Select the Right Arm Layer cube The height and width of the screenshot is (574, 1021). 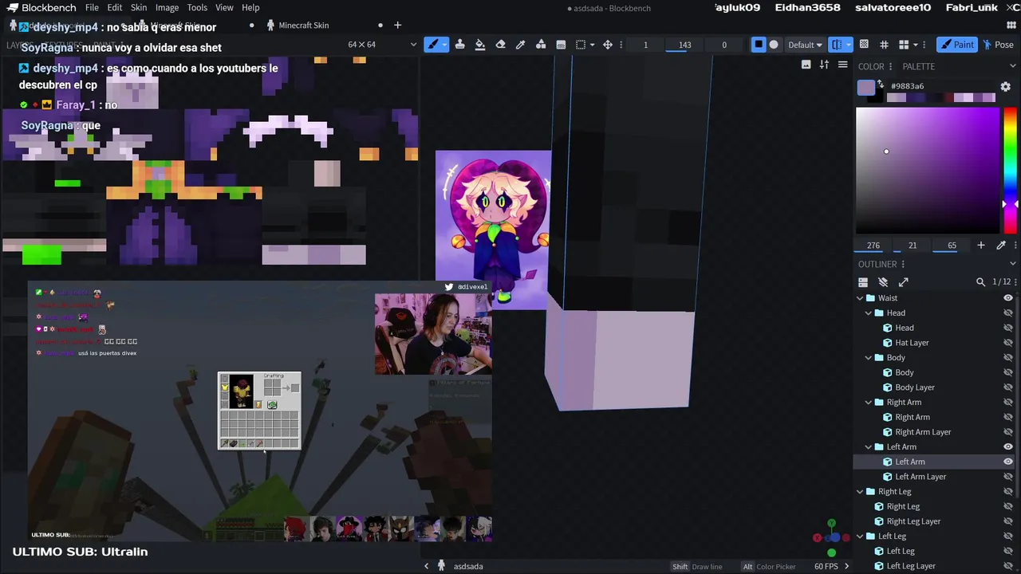[923, 432]
